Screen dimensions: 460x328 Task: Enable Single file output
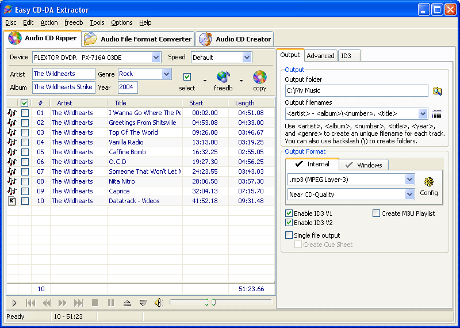289,235
